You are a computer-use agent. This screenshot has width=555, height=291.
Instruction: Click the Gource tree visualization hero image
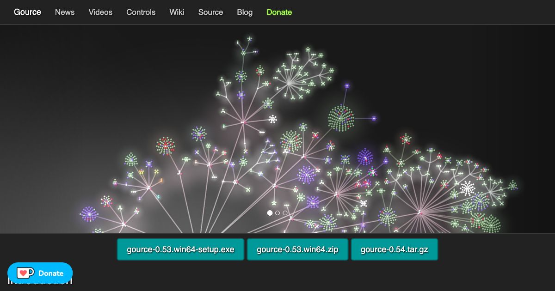[x=277, y=129]
